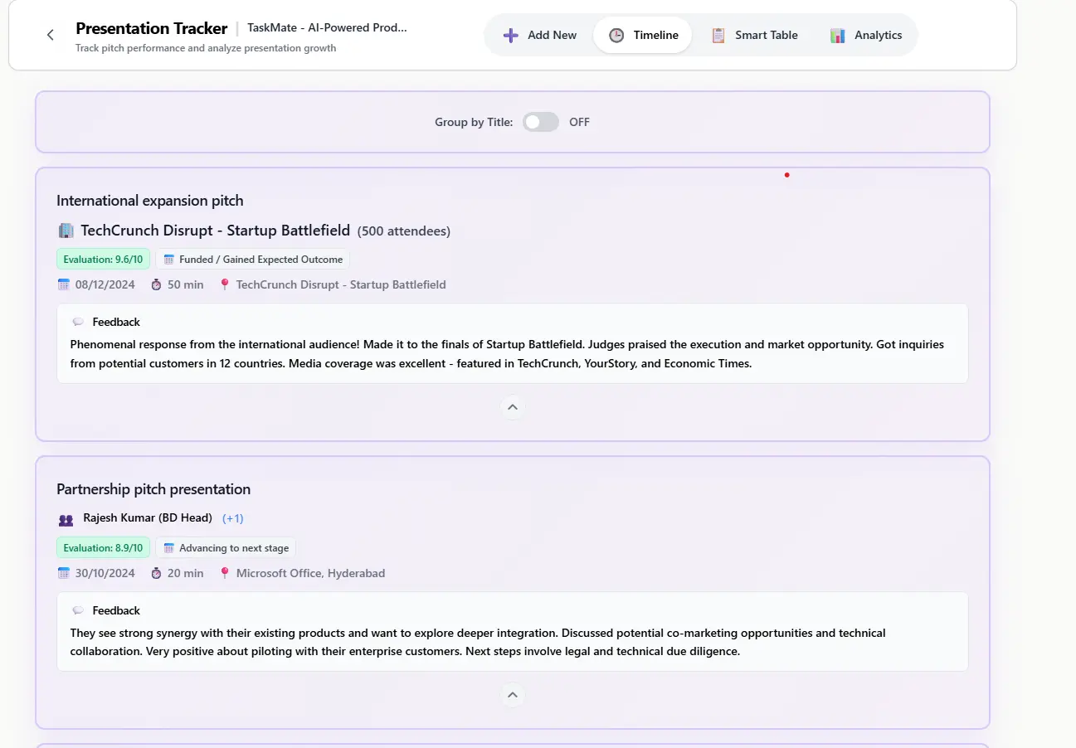
Task: Click the back arrow beside Presentation Tracker
Action: click(x=51, y=35)
